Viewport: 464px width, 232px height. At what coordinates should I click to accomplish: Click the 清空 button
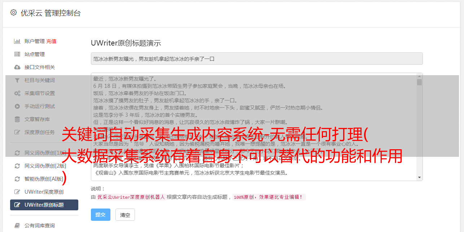pyautogui.click(x=125, y=215)
